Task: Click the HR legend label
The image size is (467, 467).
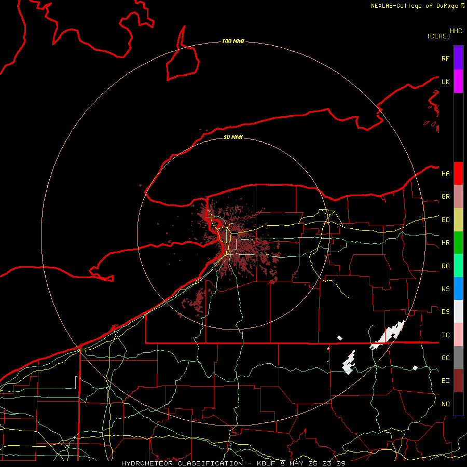Action: pos(445,243)
